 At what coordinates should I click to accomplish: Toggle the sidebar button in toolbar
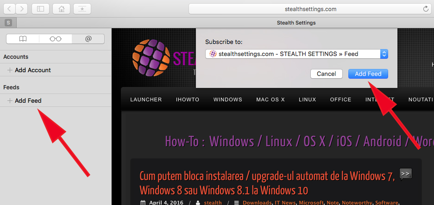(x=40, y=9)
